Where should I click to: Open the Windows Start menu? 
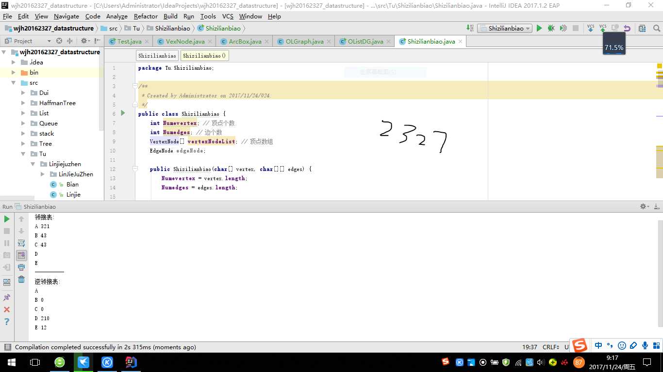11,362
